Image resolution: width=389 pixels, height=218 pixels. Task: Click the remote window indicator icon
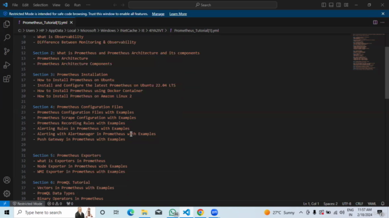5,203
